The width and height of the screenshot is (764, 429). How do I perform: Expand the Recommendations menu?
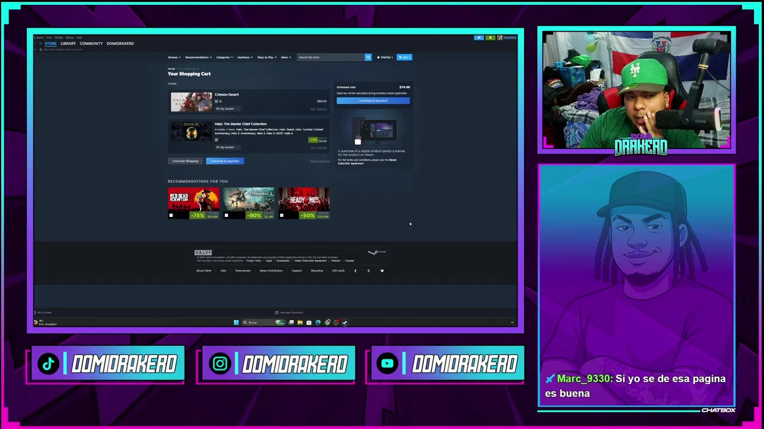(198, 57)
